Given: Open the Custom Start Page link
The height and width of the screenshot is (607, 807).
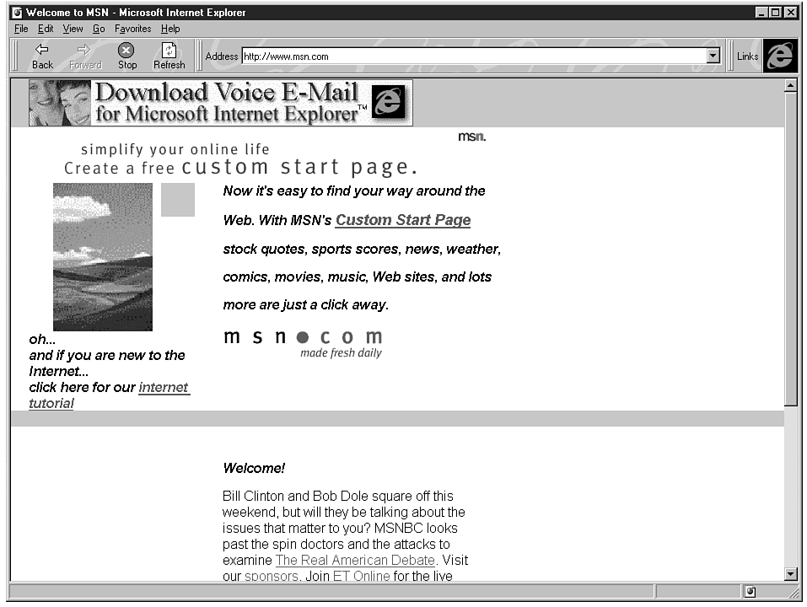Looking at the screenshot, I should point(402,220).
